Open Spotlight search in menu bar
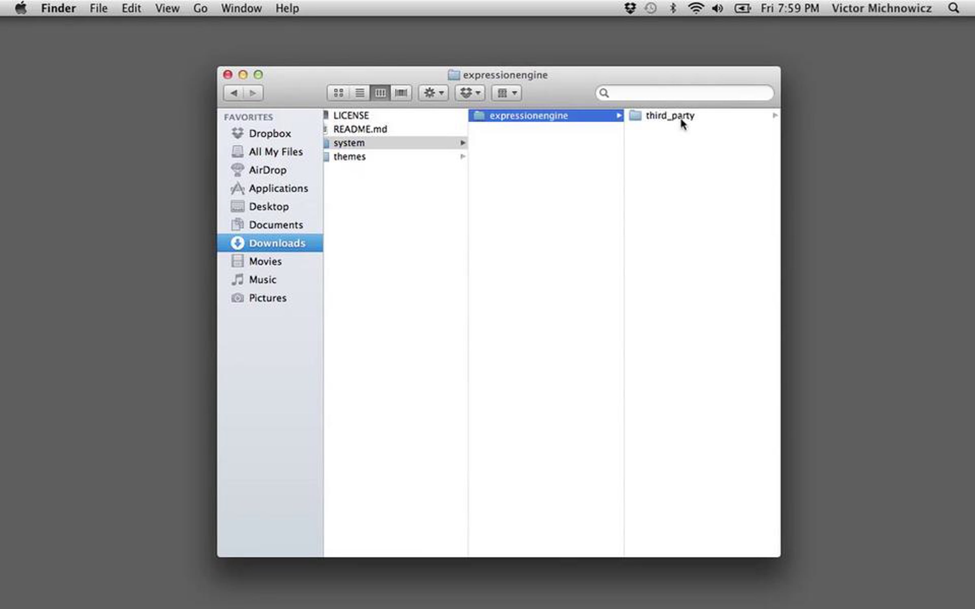This screenshot has height=609, width=975. coord(953,8)
